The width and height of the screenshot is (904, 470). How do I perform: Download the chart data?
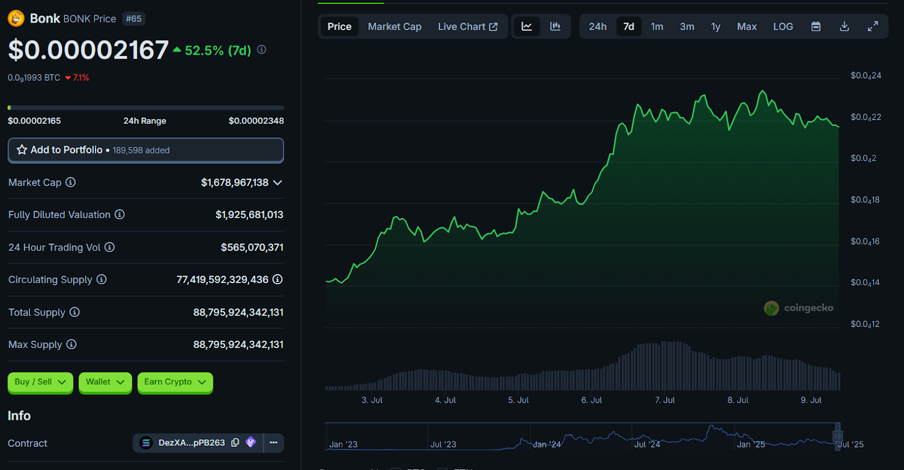[x=844, y=27]
